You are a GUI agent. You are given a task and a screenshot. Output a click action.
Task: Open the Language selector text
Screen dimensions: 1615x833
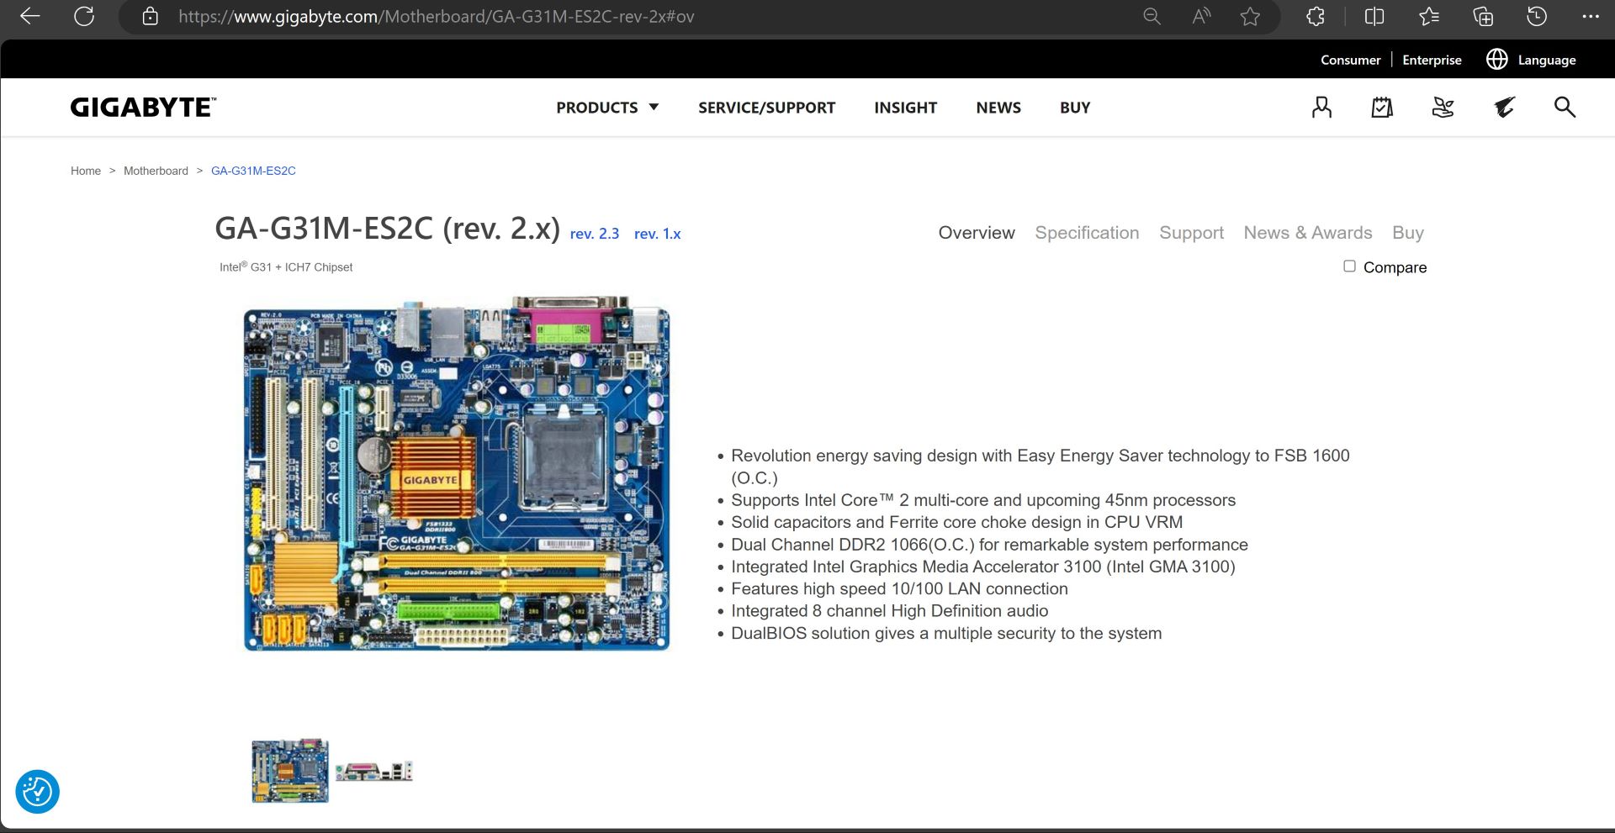[x=1547, y=60]
